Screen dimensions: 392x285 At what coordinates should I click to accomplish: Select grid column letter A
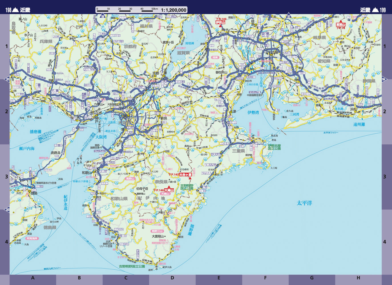pos(33,278)
